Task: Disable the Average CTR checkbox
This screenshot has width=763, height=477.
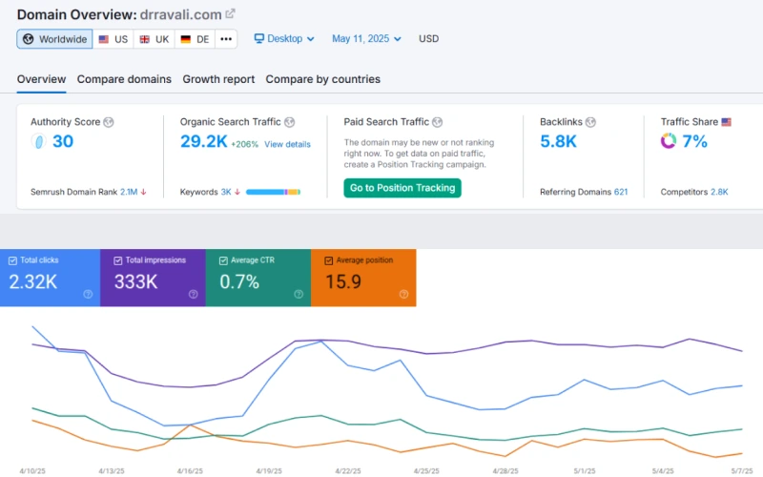Action: pos(223,260)
